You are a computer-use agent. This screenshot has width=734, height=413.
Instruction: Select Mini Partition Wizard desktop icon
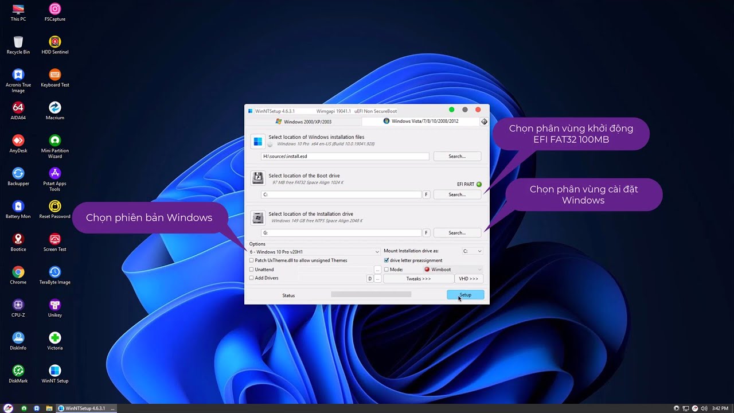pos(55,146)
